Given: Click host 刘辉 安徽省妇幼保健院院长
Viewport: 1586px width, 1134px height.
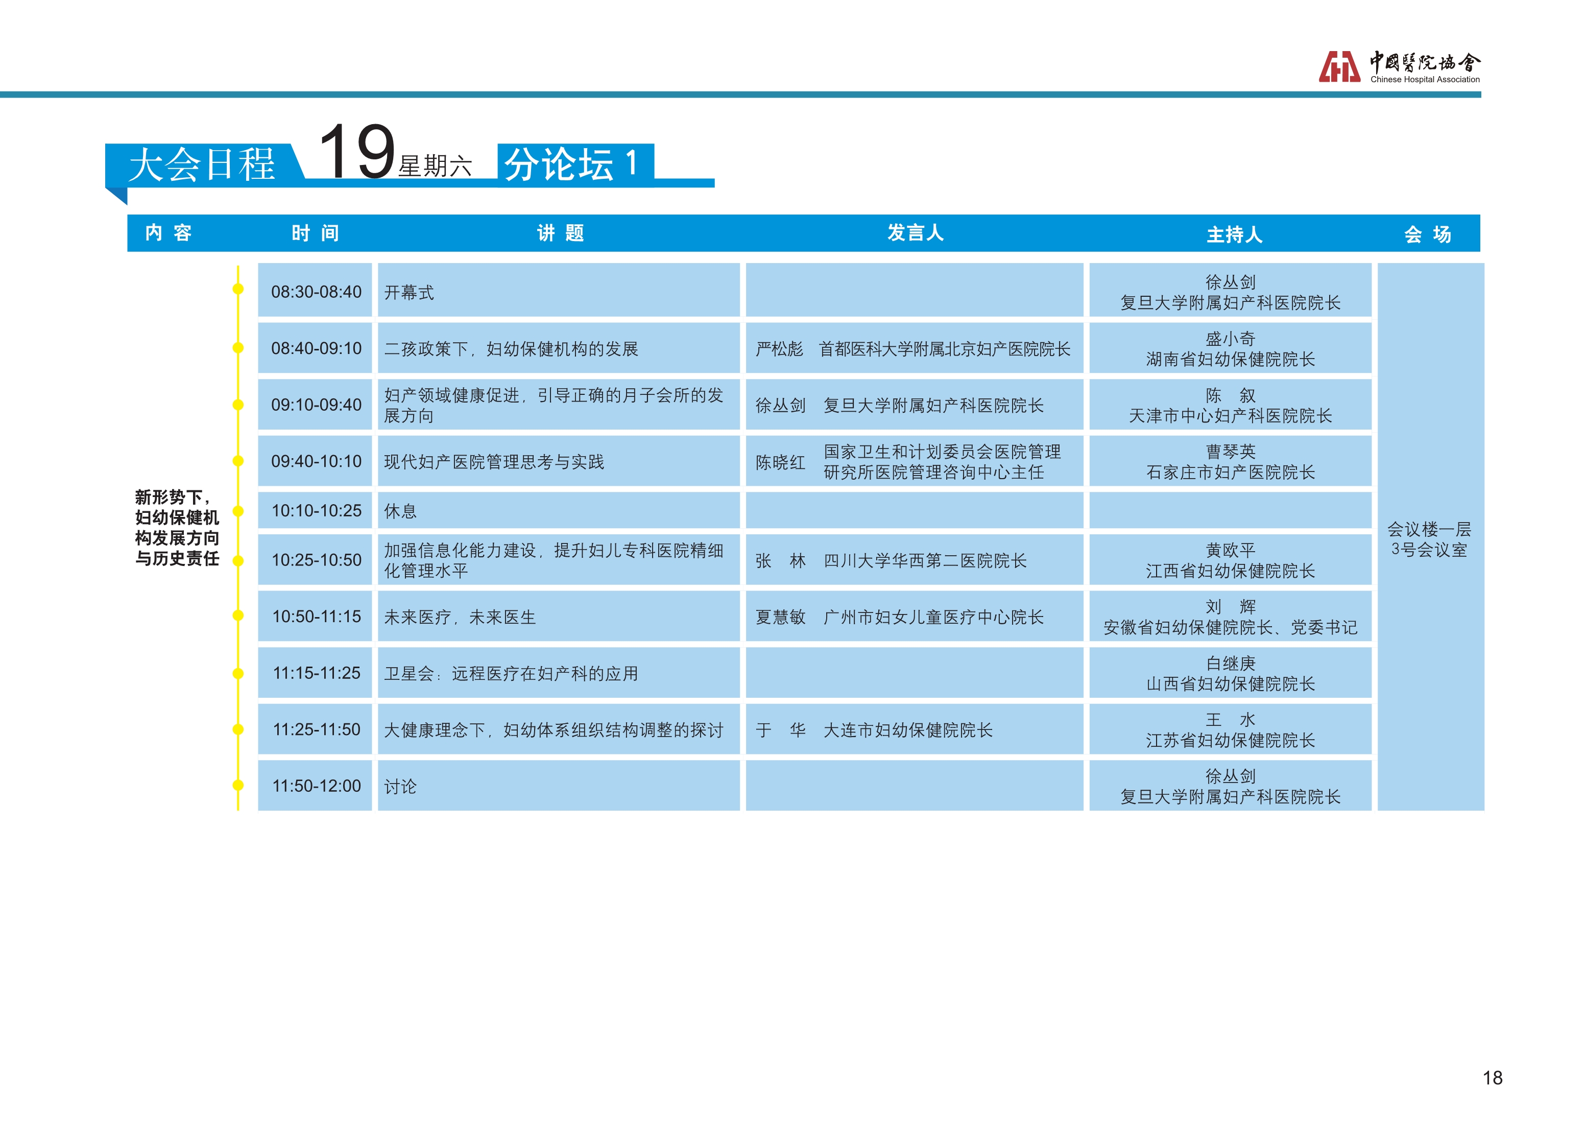Looking at the screenshot, I should click(1230, 616).
